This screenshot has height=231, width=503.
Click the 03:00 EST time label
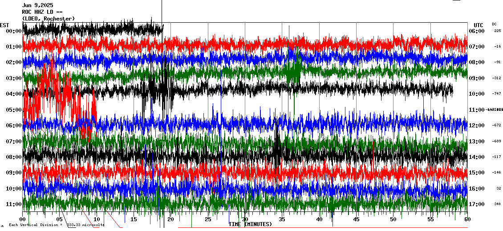click(14, 78)
